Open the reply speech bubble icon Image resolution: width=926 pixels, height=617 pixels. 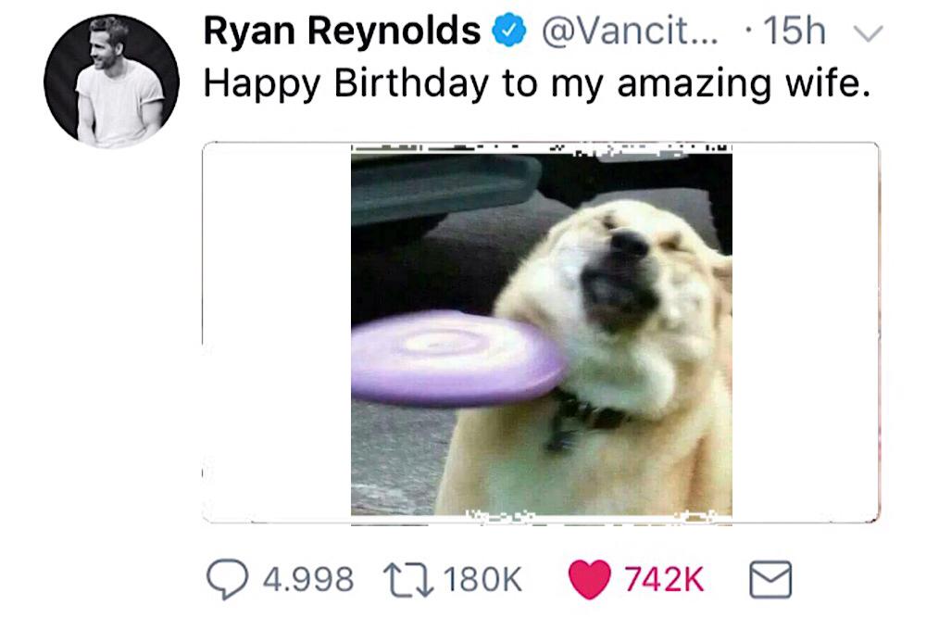[228, 579]
